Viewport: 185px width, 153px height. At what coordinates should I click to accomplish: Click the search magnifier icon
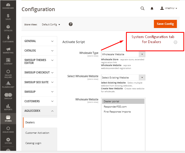[x=142, y=8]
